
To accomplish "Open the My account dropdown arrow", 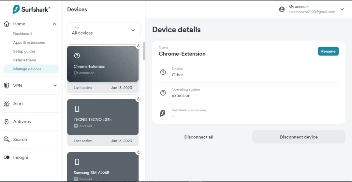I will (x=342, y=9).
